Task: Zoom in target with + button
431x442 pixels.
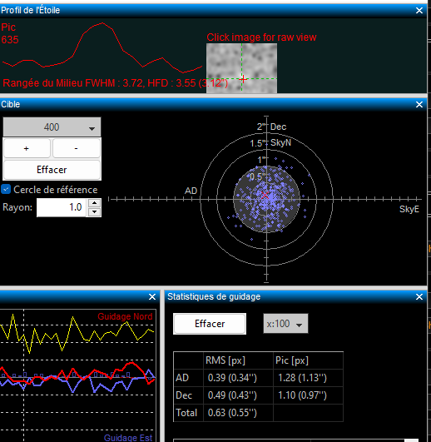Action: pyautogui.click(x=27, y=148)
